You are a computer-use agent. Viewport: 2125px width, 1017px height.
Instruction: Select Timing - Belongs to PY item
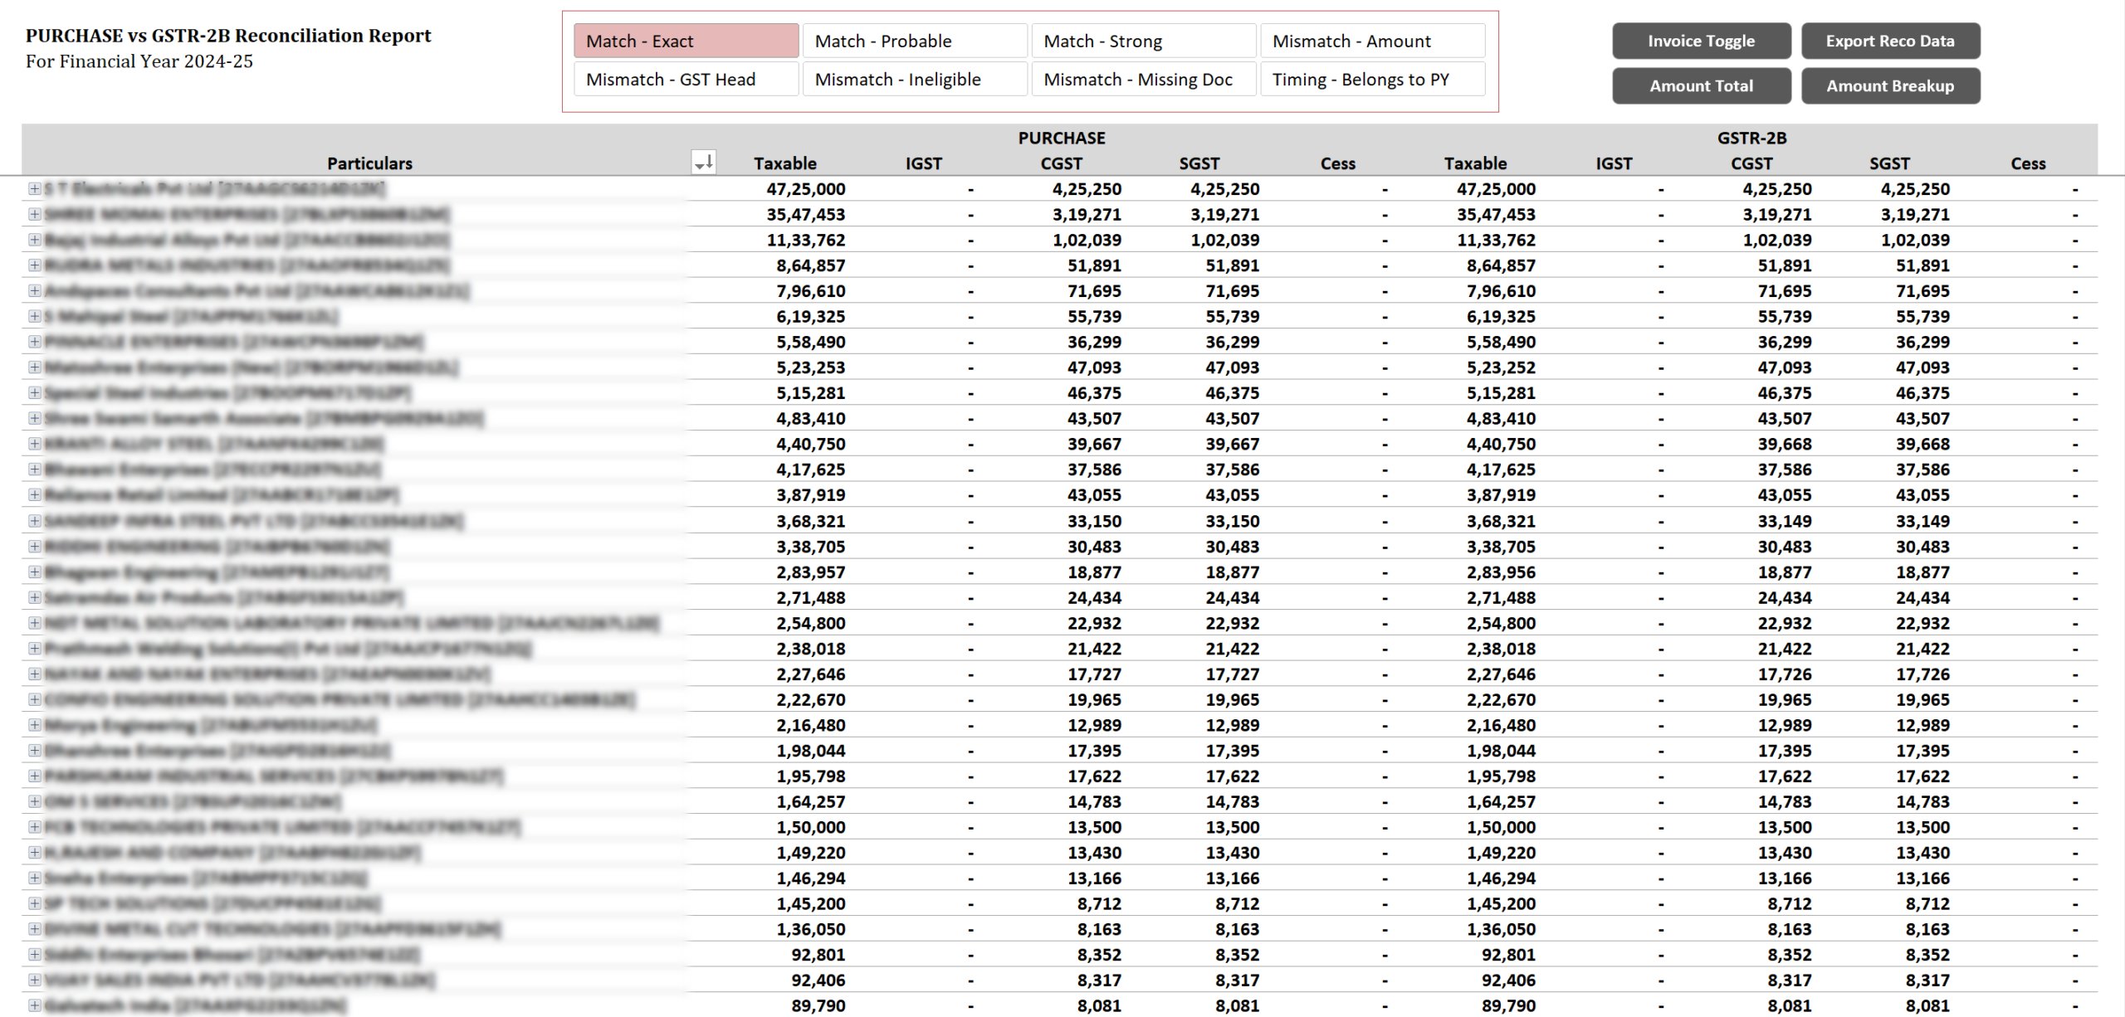1371,80
